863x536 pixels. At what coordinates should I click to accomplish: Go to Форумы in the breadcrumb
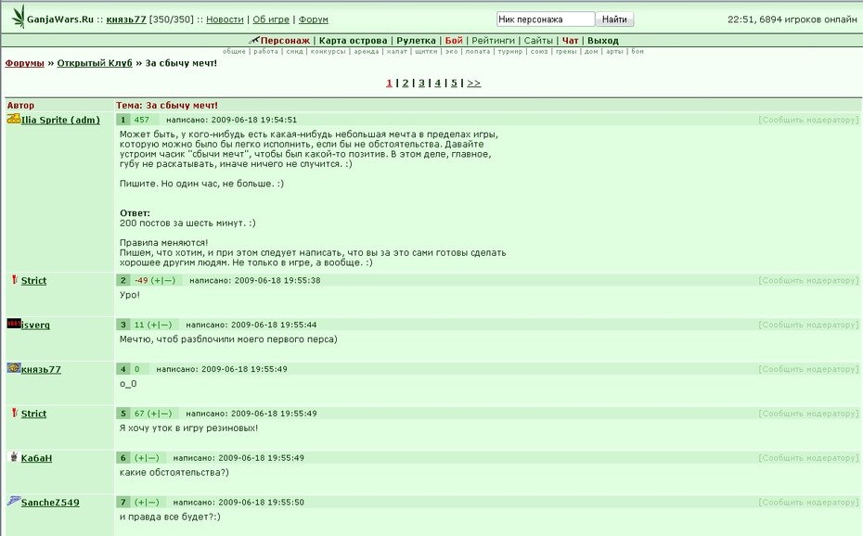pos(25,63)
